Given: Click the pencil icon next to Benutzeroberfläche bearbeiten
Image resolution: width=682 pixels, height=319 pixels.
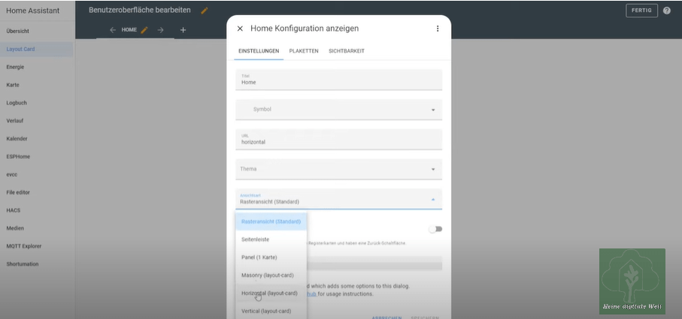Looking at the screenshot, I should tap(205, 11).
